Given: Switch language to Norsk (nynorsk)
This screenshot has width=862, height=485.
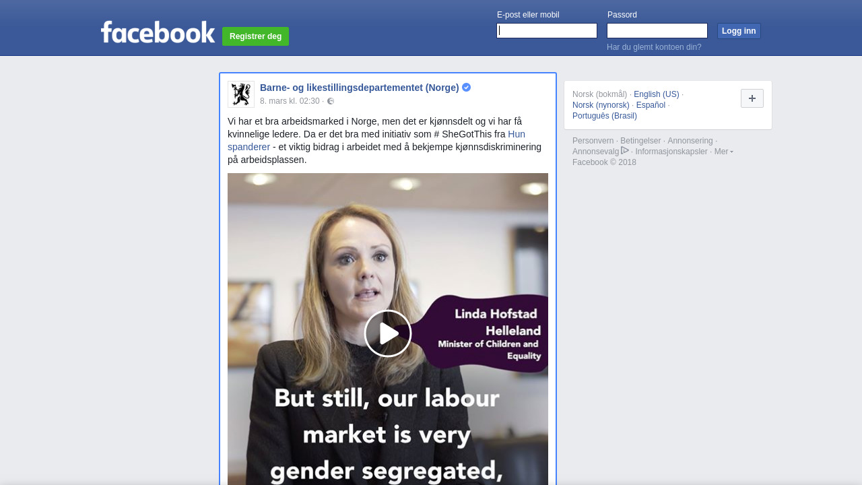Looking at the screenshot, I should [601, 105].
